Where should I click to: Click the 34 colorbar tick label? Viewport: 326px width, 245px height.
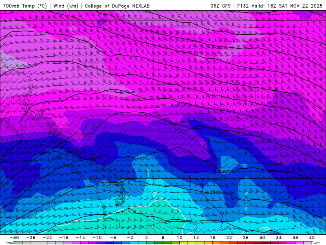[279, 238]
